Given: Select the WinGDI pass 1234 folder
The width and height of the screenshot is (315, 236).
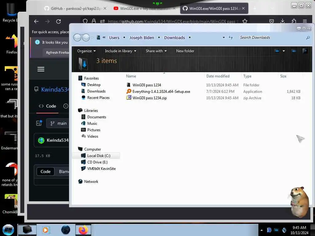Looking at the screenshot, I should click(x=147, y=85).
